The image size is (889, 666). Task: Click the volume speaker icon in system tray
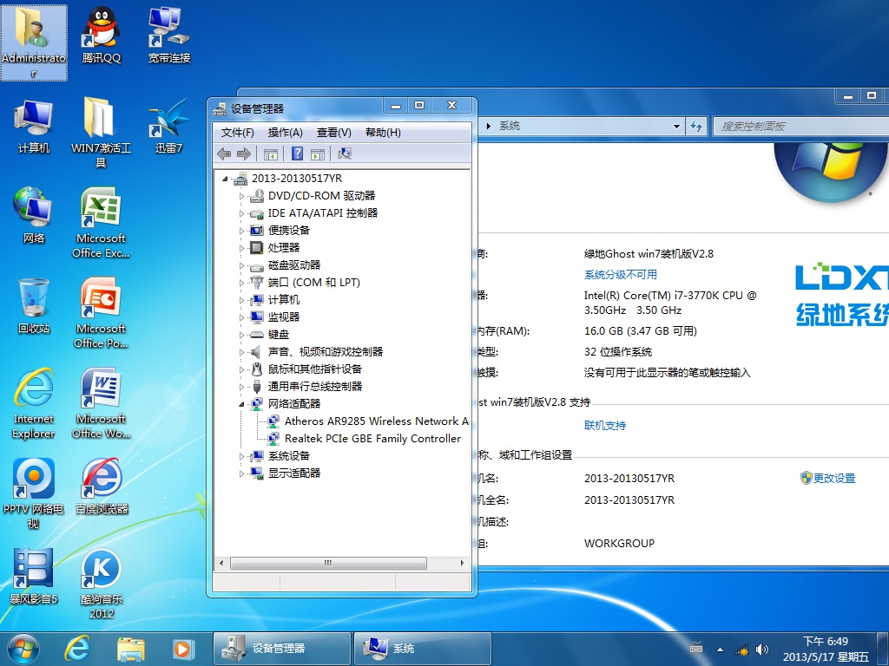(x=762, y=650)
